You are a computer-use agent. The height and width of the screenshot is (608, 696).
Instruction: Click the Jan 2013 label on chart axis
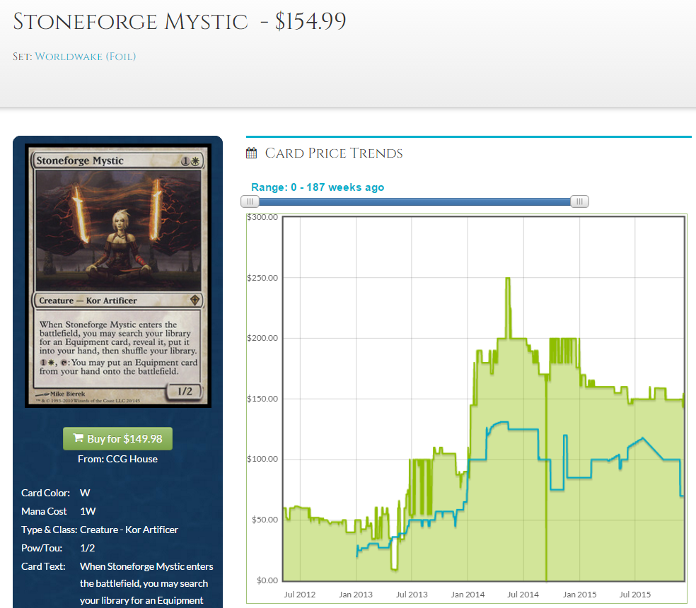click(356, 595)
